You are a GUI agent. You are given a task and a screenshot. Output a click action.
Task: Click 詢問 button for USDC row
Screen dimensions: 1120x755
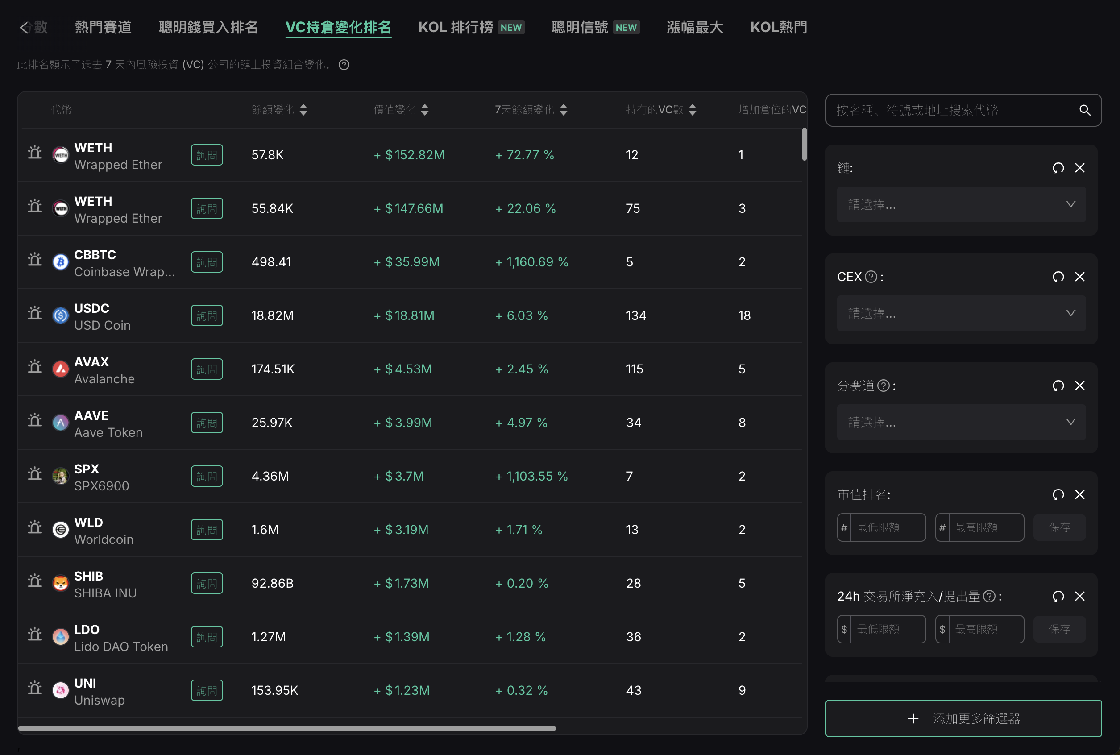207,316
